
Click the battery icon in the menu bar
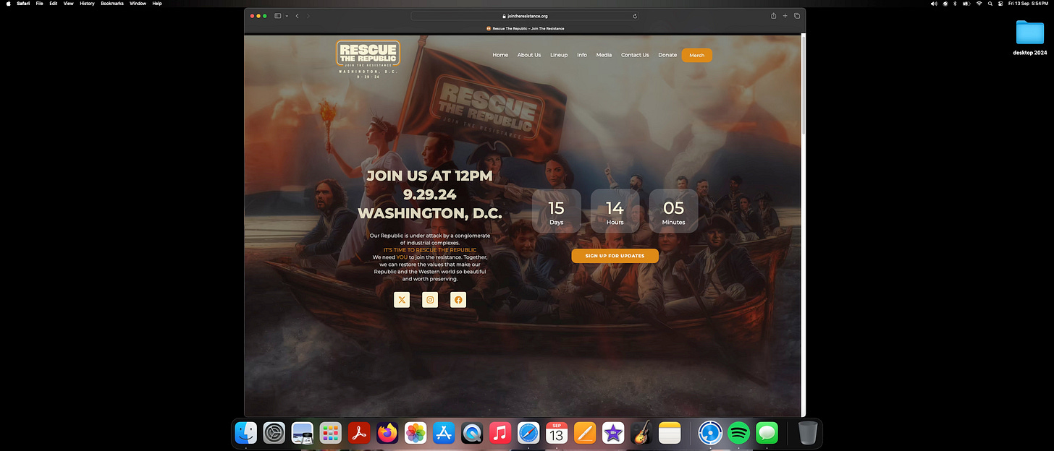966,4
